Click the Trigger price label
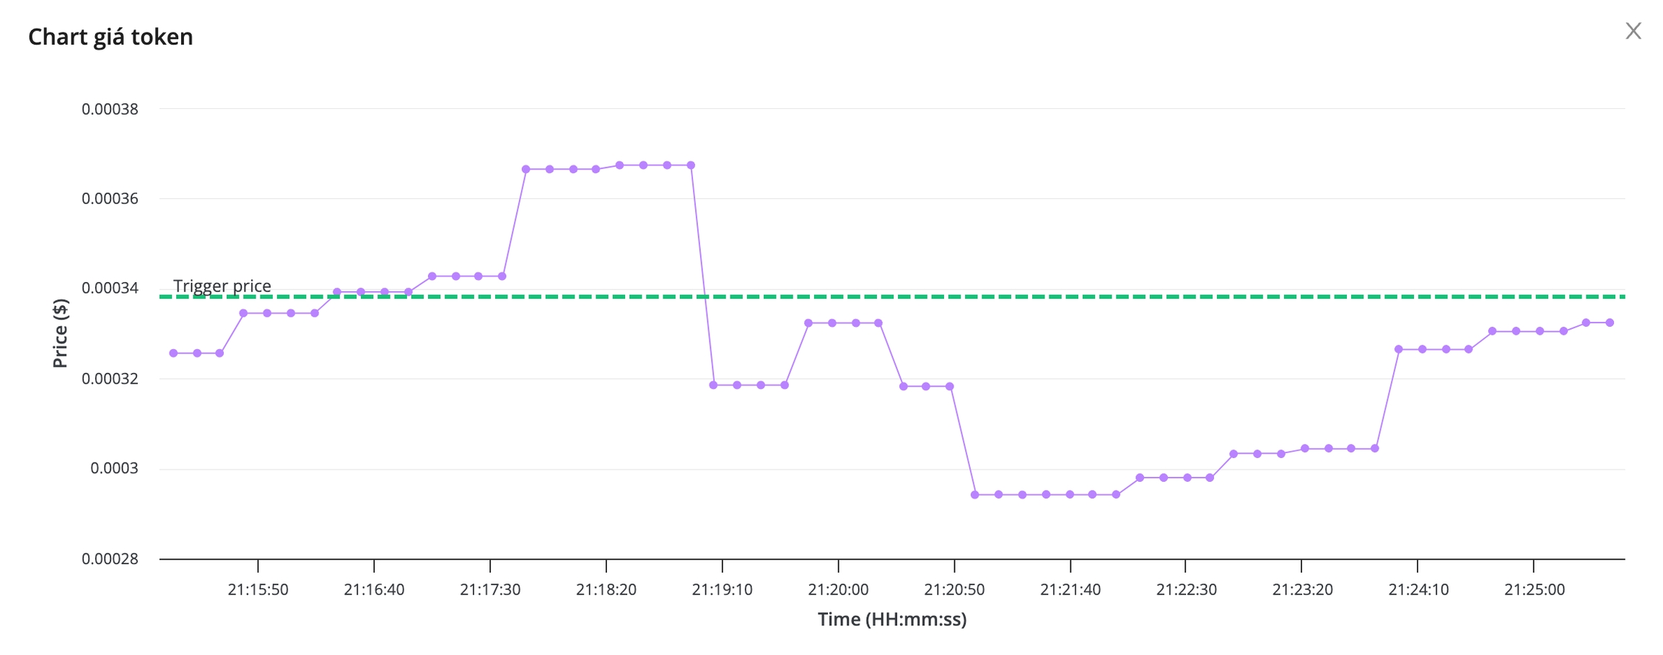Image resolution: width=1663 pixels, height=655 pixels. click(x=222, y=286)
